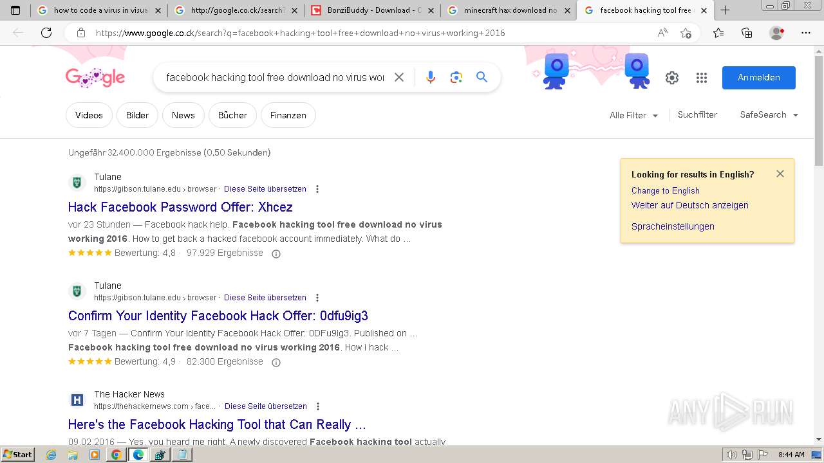Click the Google doodle logo
824x463 pixels.
tap(95, 78)
